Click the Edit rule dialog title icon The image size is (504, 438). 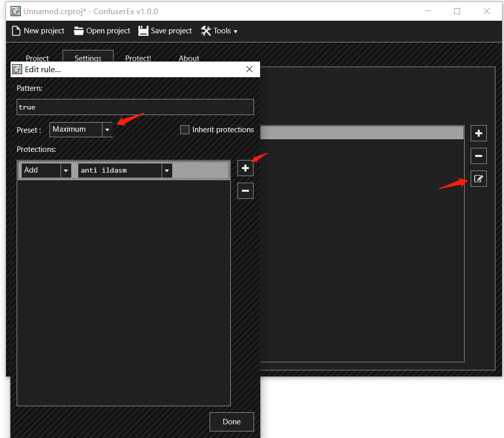tap(17, 69)
